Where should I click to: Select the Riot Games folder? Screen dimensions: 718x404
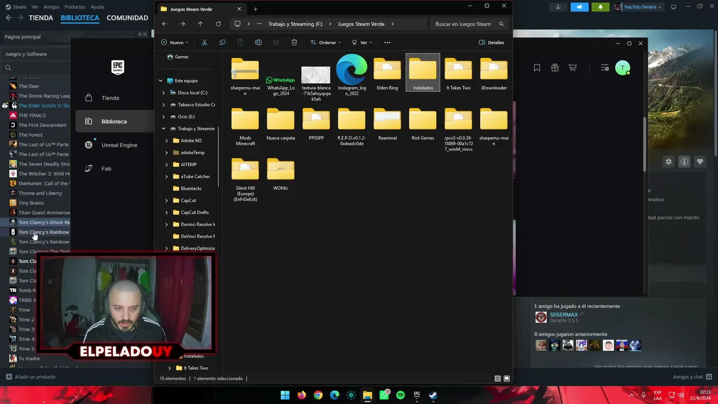(423, 124)
